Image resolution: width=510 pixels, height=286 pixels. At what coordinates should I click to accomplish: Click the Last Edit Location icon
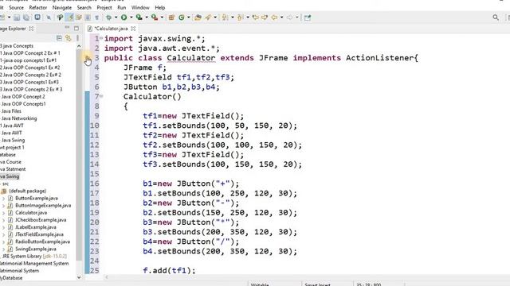tap(255, 17)
